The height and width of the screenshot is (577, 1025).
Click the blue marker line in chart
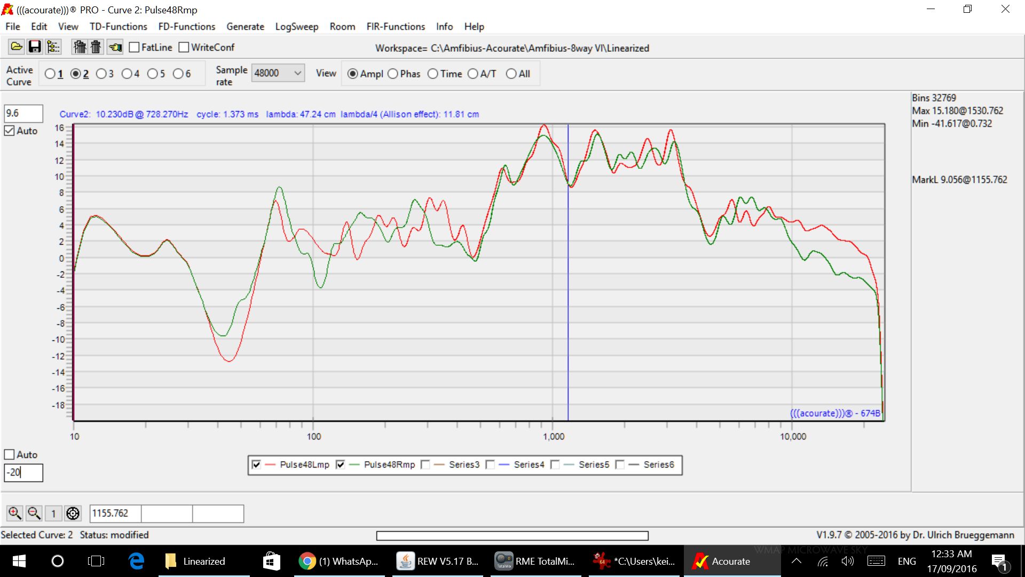(568, 272)
